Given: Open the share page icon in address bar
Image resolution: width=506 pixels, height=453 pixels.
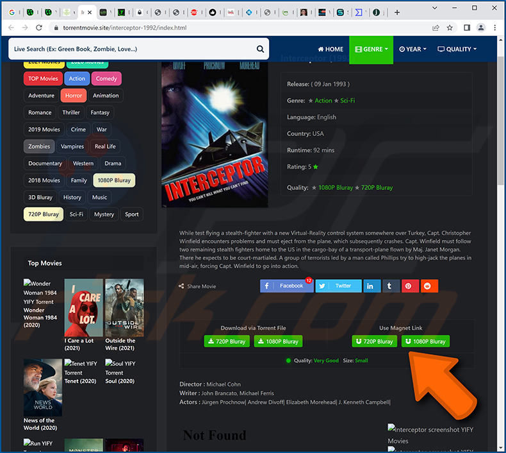Looking at the screenshot, I should point(436,28).
